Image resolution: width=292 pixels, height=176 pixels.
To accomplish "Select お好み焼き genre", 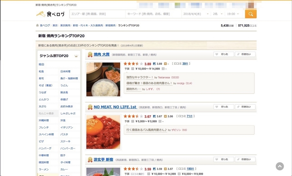I will pos(66,106).
